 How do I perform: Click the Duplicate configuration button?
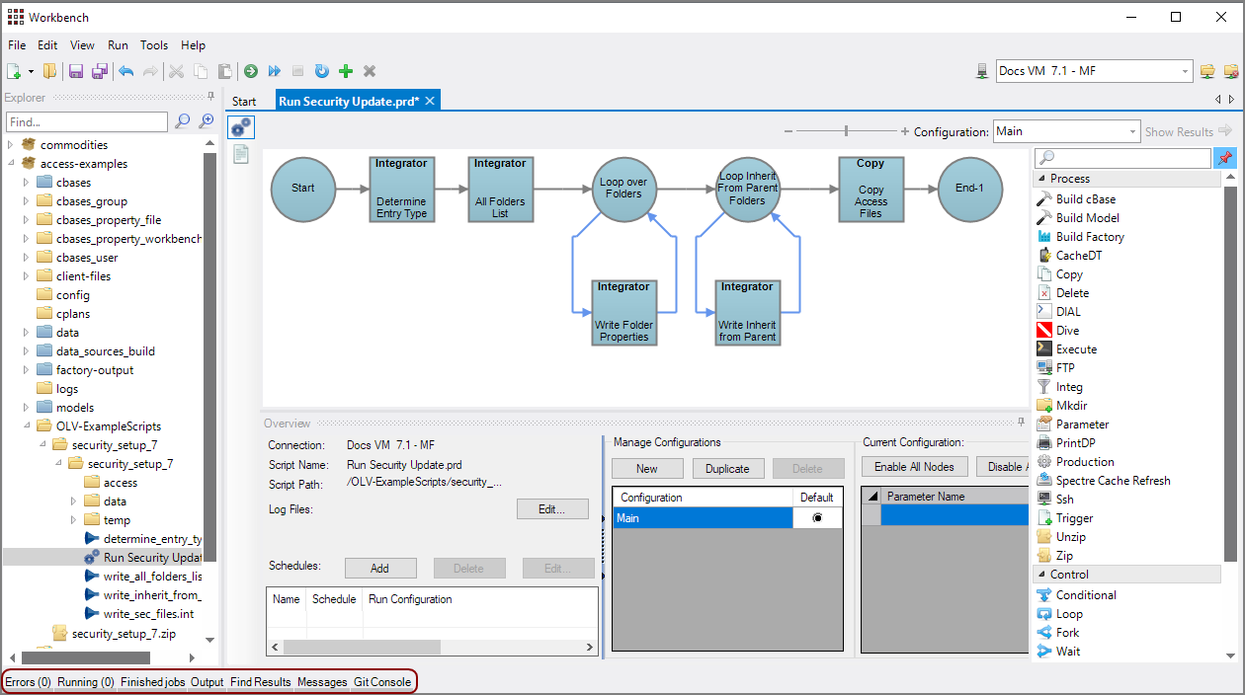click(727, 469)
